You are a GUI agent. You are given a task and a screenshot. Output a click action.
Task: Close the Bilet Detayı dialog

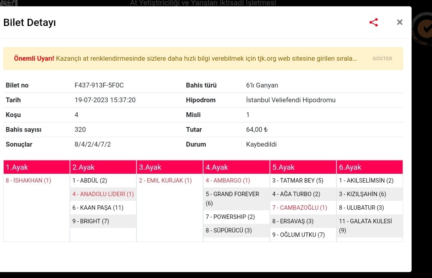point(400,22)
